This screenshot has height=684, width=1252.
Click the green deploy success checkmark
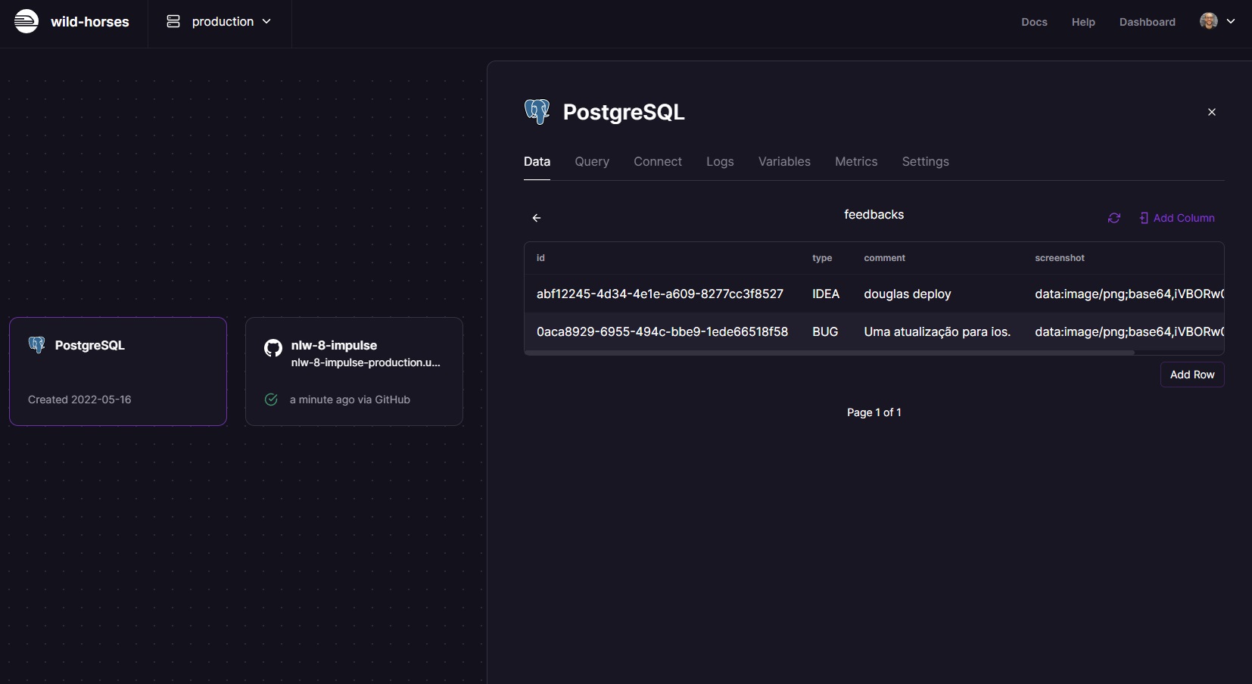click(x=271, y=400)
